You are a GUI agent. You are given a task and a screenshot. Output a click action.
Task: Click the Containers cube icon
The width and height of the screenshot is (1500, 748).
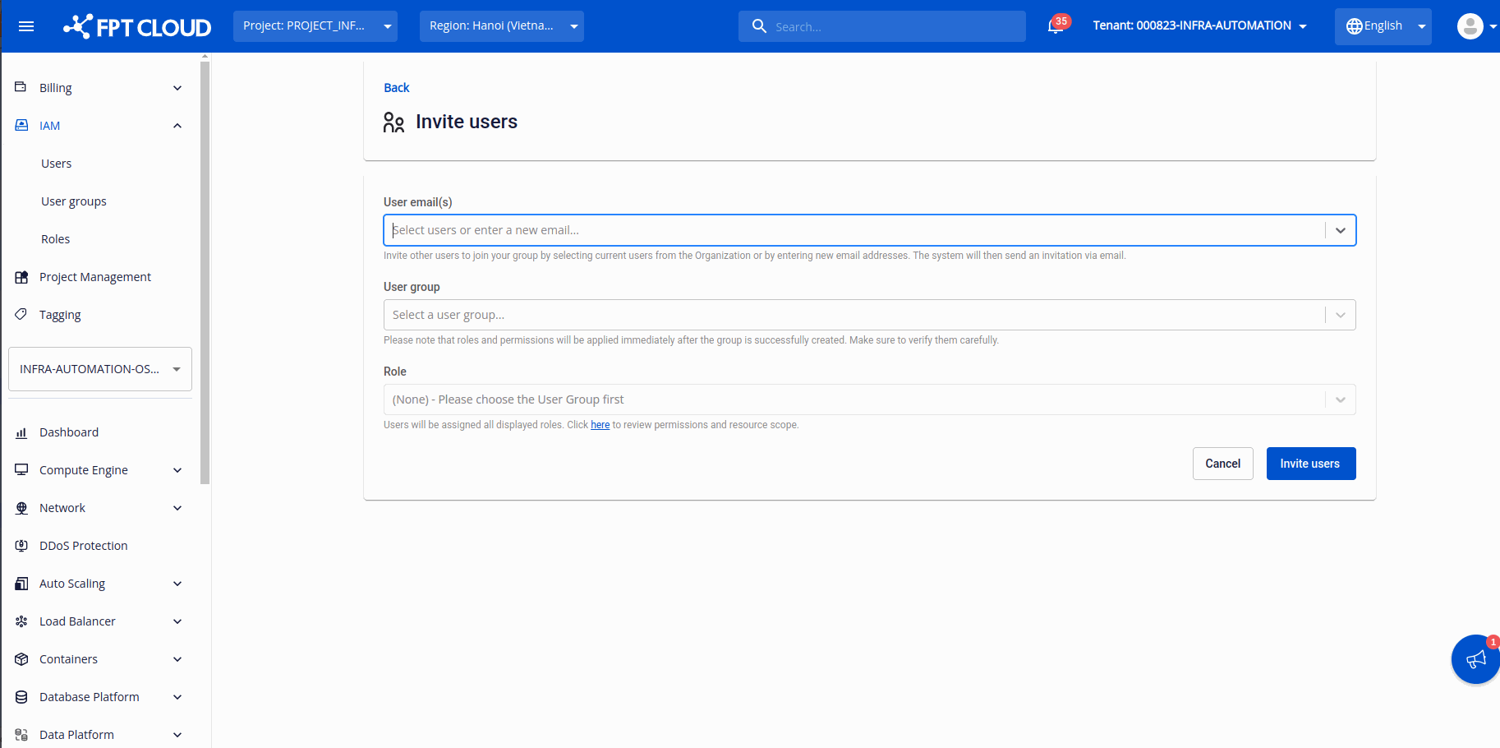pos(21,659)
